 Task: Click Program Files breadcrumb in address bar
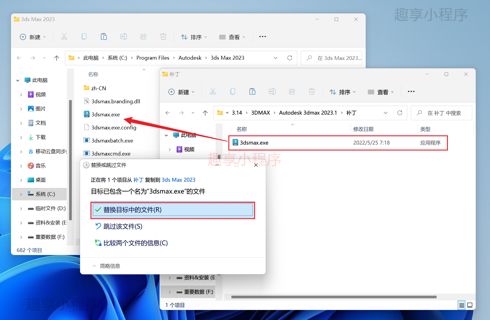pos(153,58)
